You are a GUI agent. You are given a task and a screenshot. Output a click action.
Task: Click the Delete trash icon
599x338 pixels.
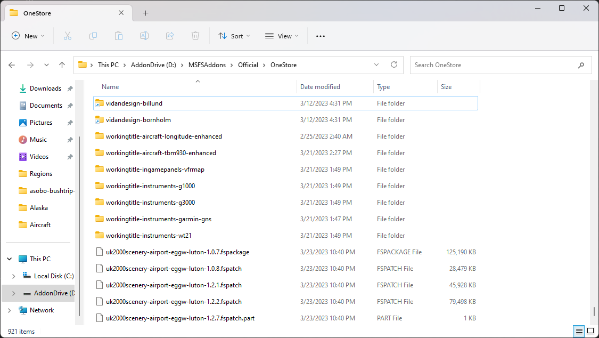[x=195, y=36]
